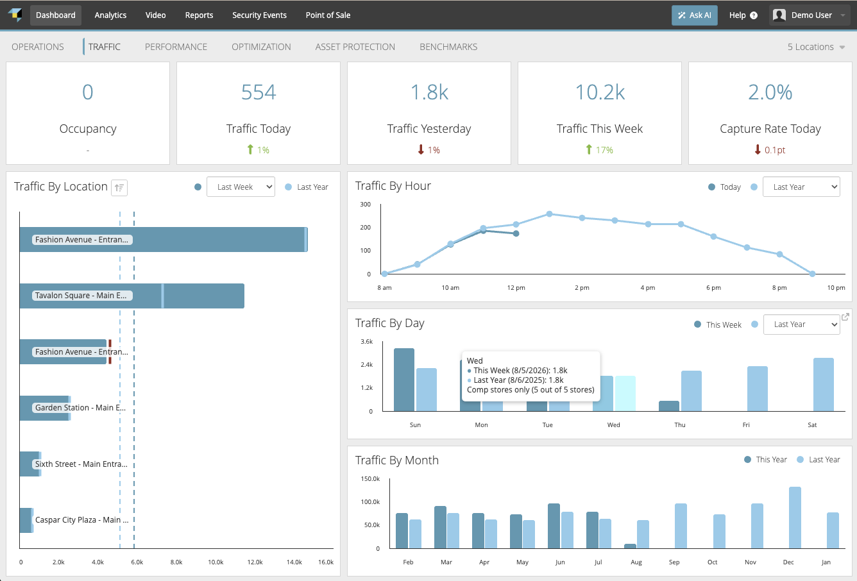Viewport: 857px width, 581px height.
Task: Click the Sunday This Week bar in Traffic By Day
Action: [404, 380]
